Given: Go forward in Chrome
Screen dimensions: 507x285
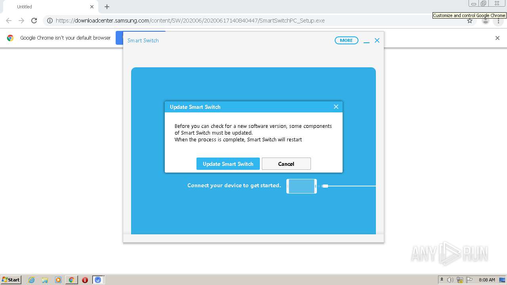Looking at the screenshot, I should pyautogui.click(x=21, y=21).
